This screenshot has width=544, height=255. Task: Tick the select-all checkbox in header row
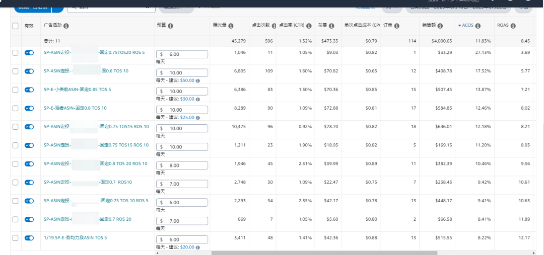(x=15, y=26)
